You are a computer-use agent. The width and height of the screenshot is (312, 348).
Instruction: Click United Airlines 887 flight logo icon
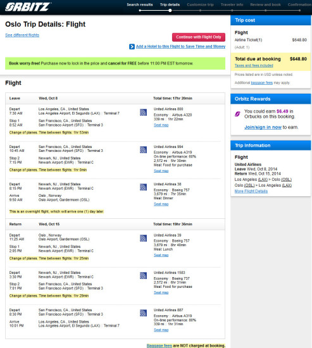tap(143, 313)
